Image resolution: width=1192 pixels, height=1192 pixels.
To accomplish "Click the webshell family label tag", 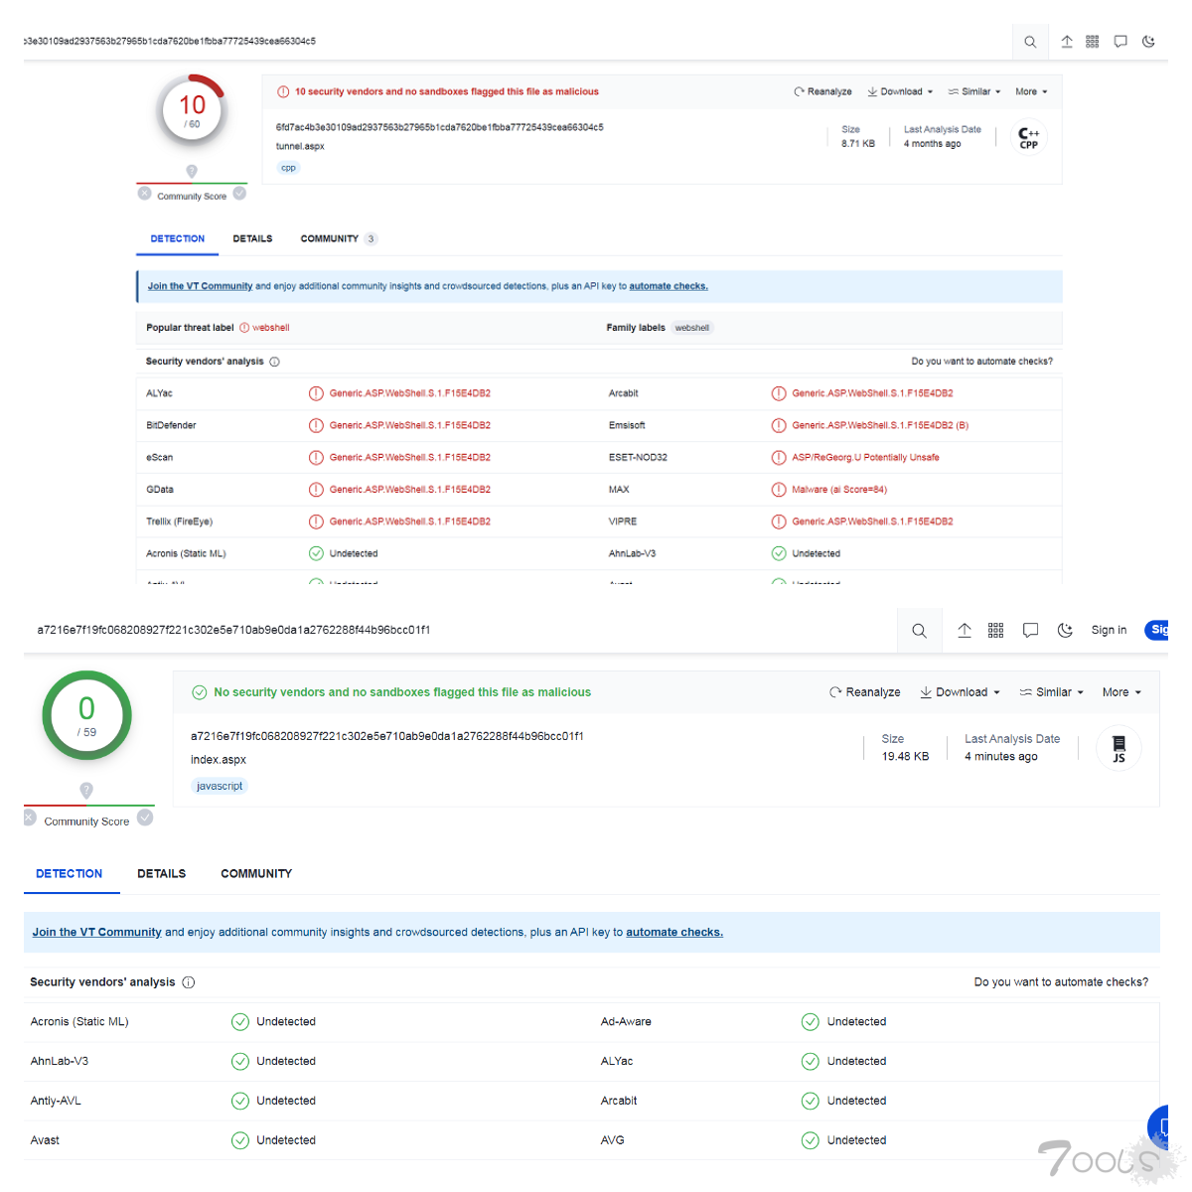I will (692, 328).
